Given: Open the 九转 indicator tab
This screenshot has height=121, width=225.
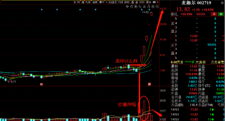Looking at the screenshot, I should click(87, 2).
